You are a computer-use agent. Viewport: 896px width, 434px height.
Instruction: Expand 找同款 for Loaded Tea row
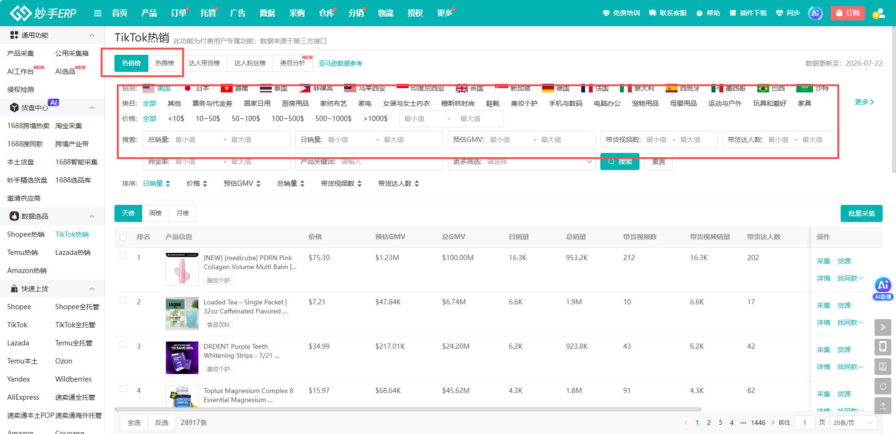(850, 323)
